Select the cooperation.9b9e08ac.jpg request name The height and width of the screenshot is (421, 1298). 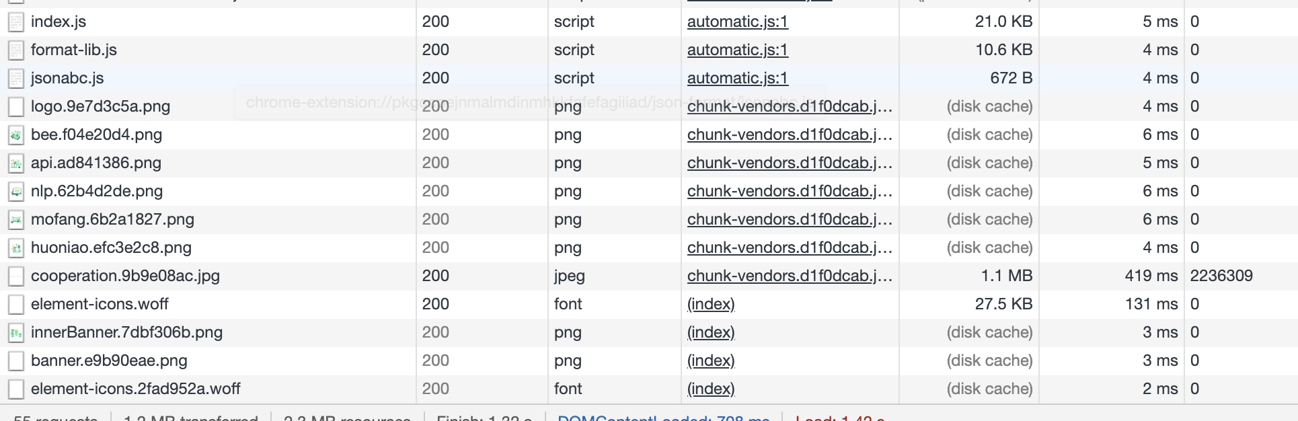(x=125, y=276)
